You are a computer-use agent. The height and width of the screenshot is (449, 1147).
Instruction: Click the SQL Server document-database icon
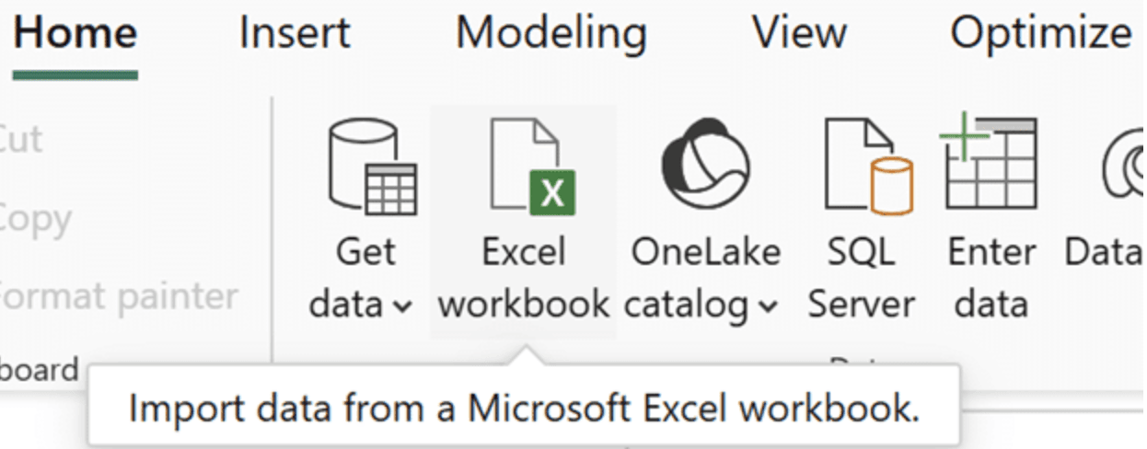coord(868,167)
